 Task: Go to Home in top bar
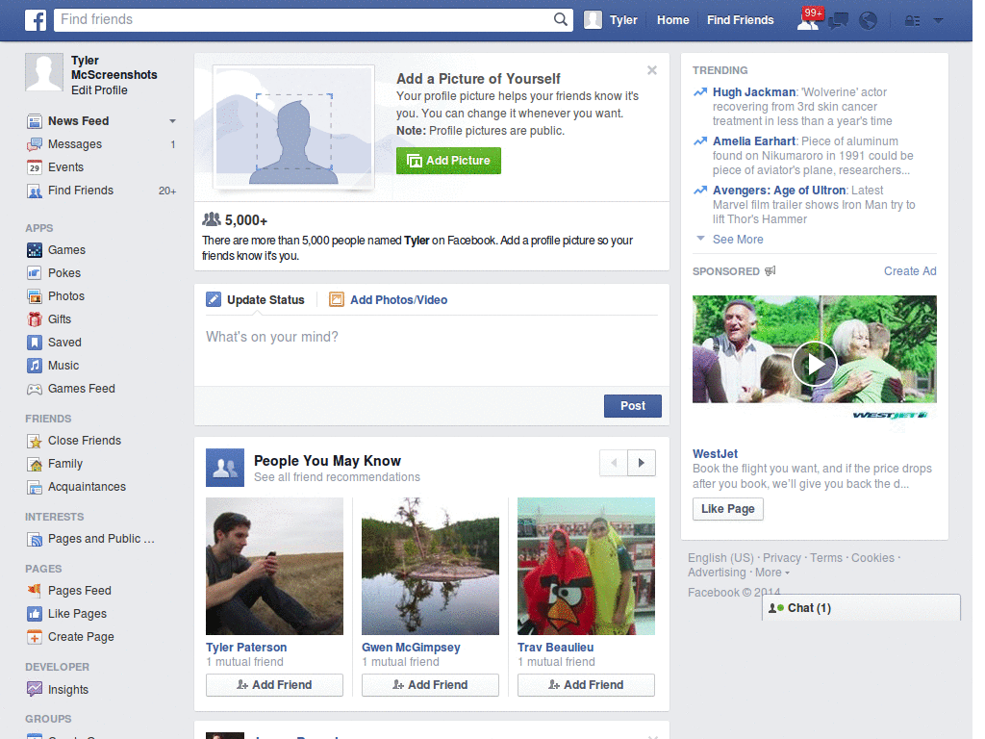tap(672, 20)
